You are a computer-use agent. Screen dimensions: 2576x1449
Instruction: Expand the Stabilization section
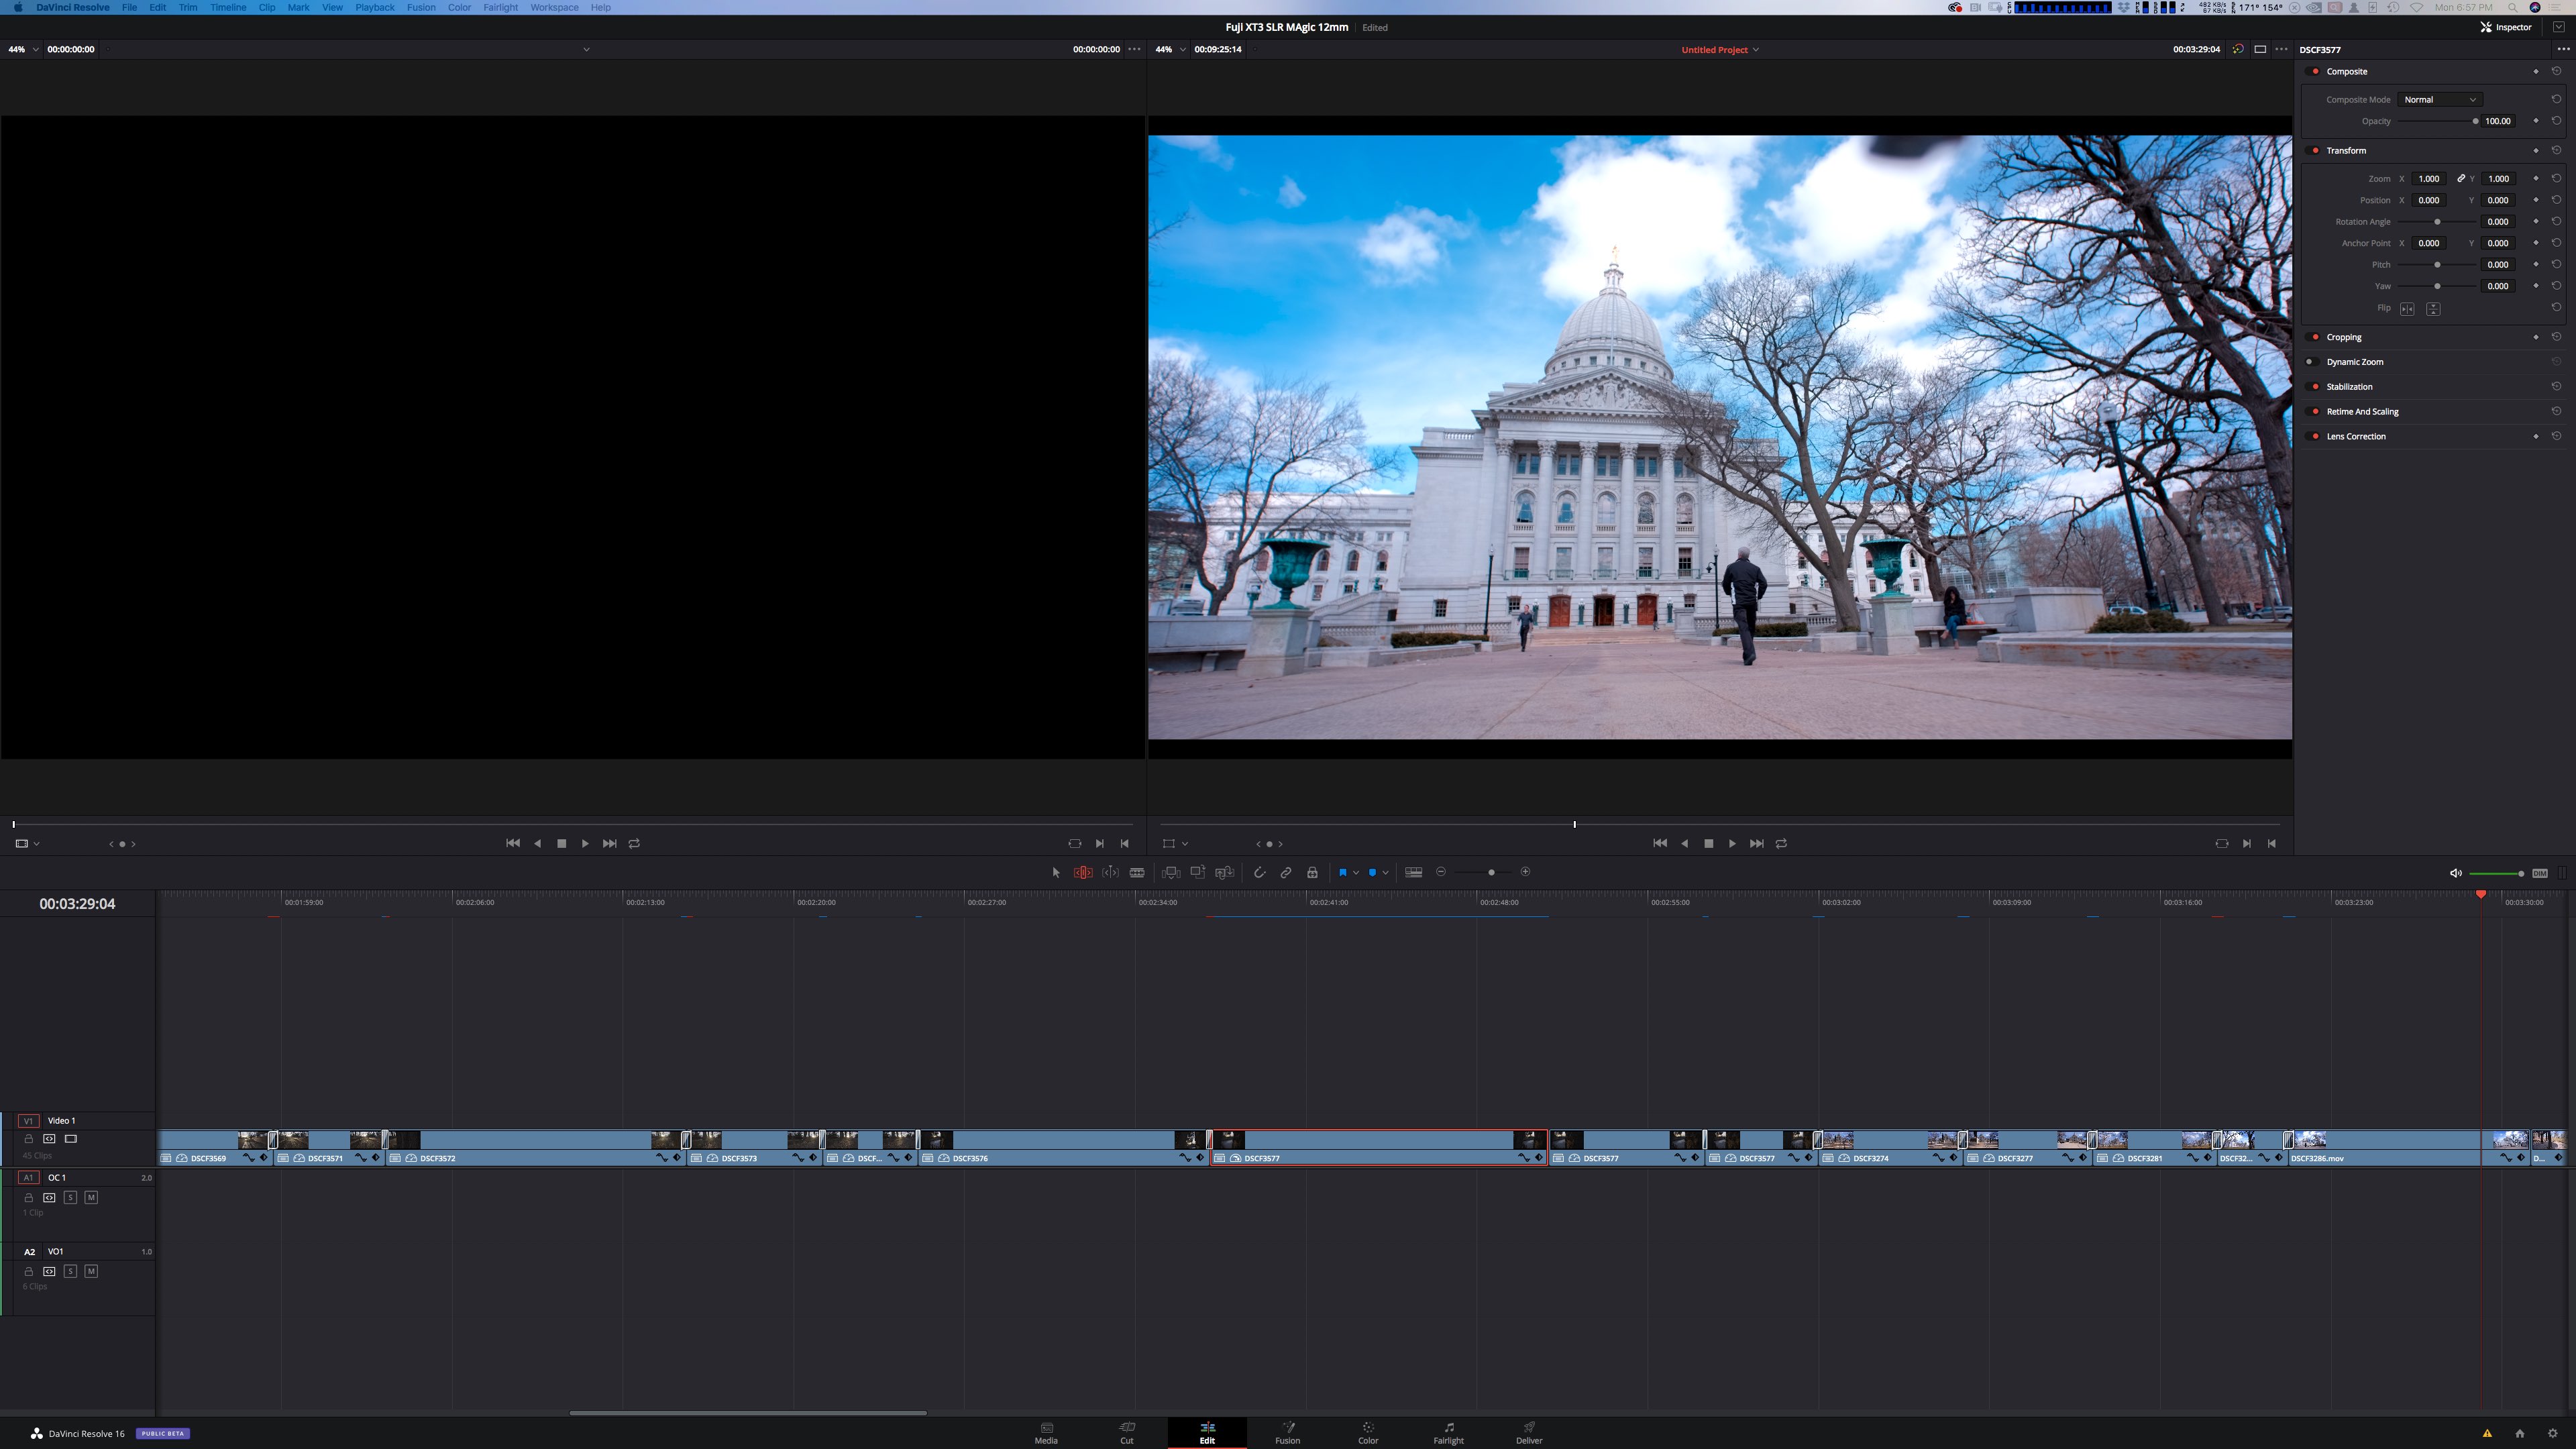(2349, 387)
